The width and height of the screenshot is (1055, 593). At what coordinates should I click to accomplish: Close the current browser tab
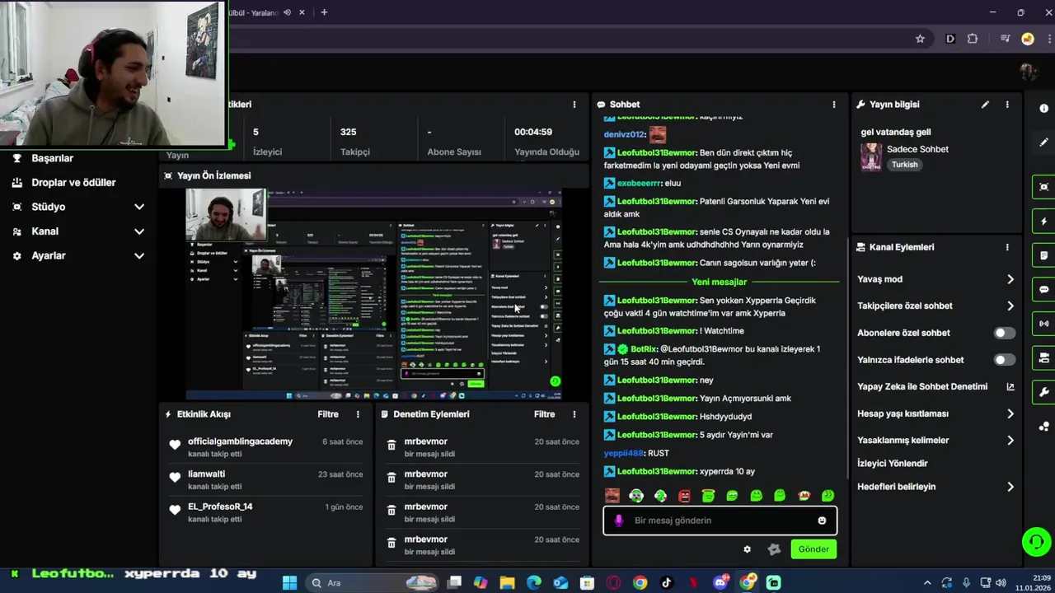302,12
